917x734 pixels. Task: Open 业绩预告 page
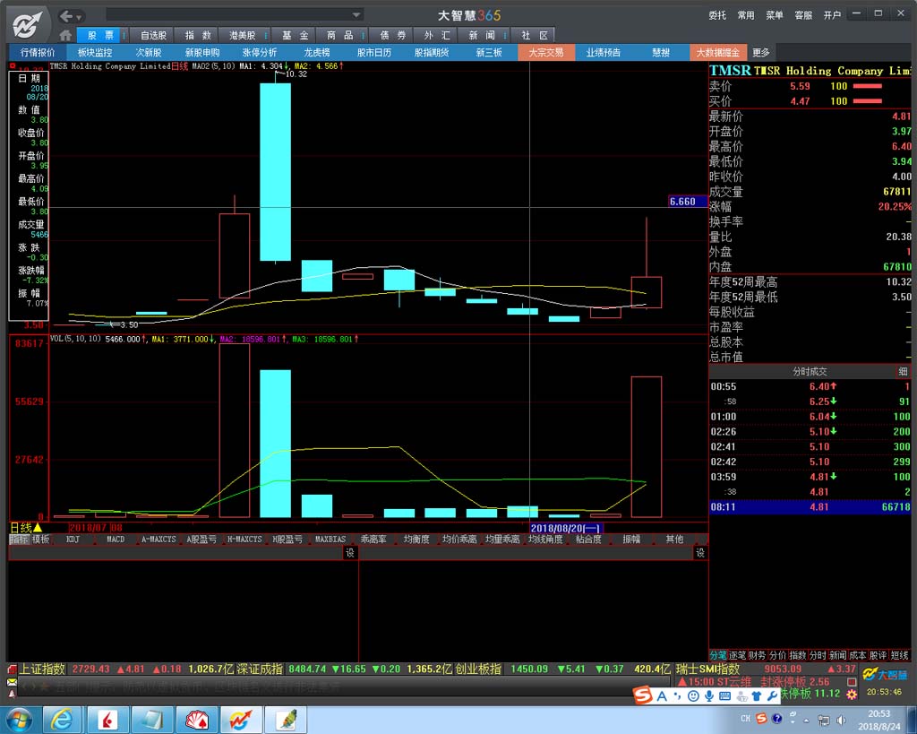click(x=603, y=53)
